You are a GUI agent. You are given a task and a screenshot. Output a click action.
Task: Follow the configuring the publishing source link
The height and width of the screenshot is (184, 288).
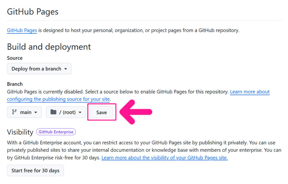click(58, 99)
